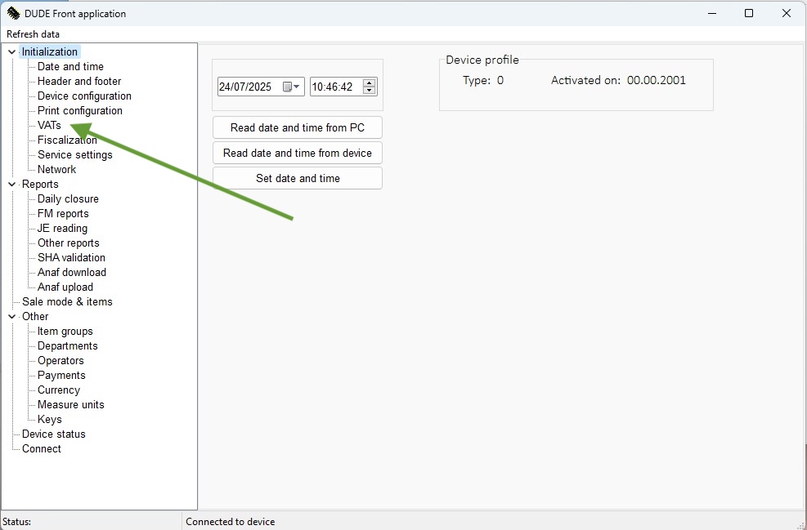Viewport: 807px width, 530px height.
Task: Open Currency tree item
Action: pyautogui.click(x=59, y=390)
